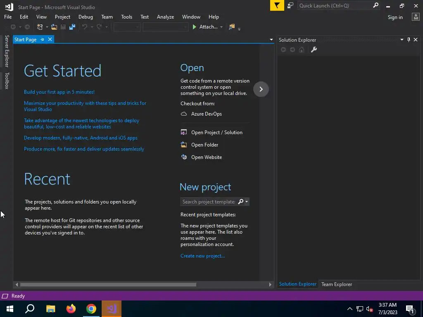Click the Save All toolbar icon
The image size is (423, 317).
72,27
